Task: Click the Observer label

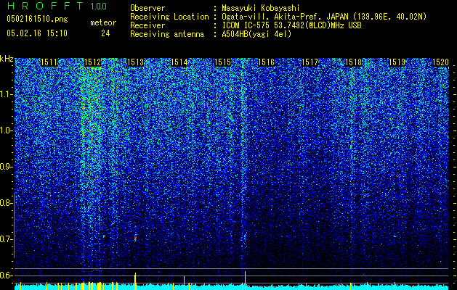Action: (x=147, y=8)
